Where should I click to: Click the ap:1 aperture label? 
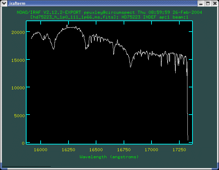(164, 17)
